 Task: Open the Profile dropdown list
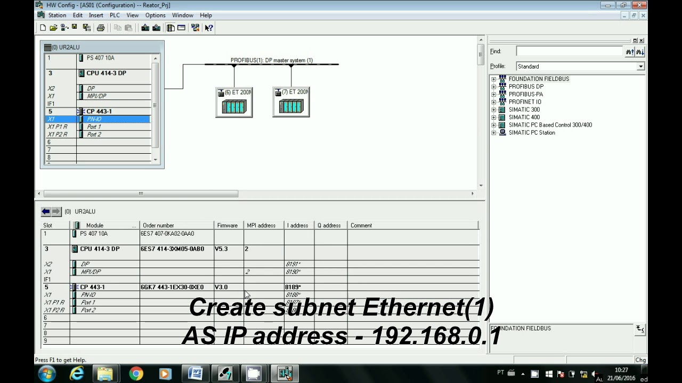[640, 66]
